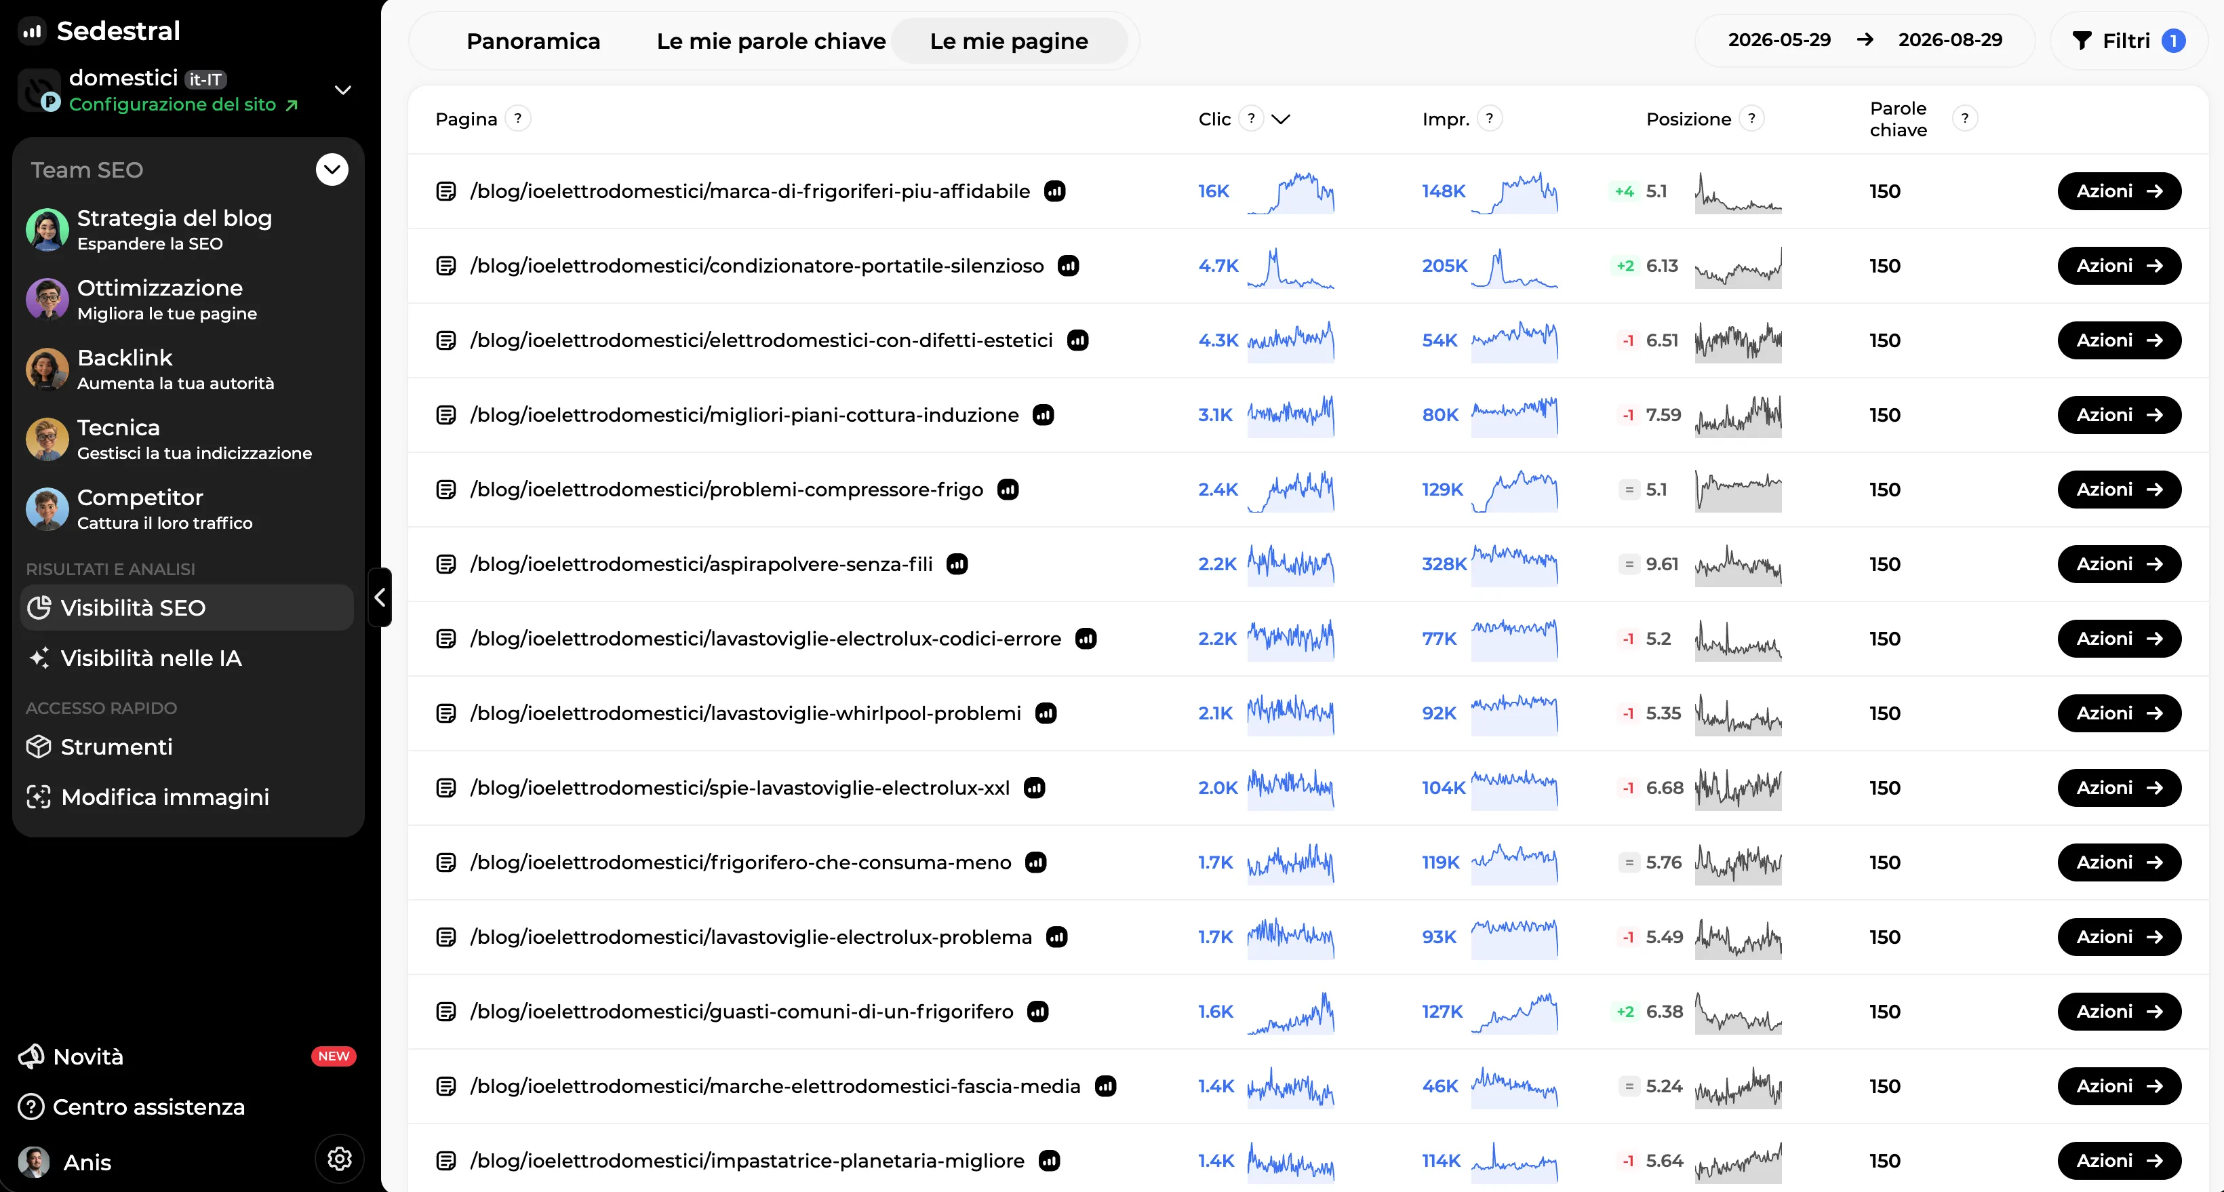Click Sedestral badge for marca-di-frigoriferi-piu-affidabile
The image size is (2224, 1192).
click(1055, 191)
